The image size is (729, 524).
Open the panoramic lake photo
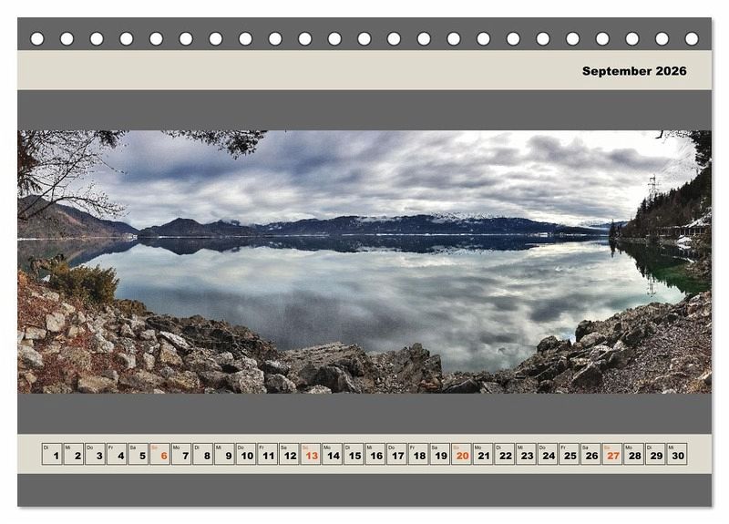point(364,262)
